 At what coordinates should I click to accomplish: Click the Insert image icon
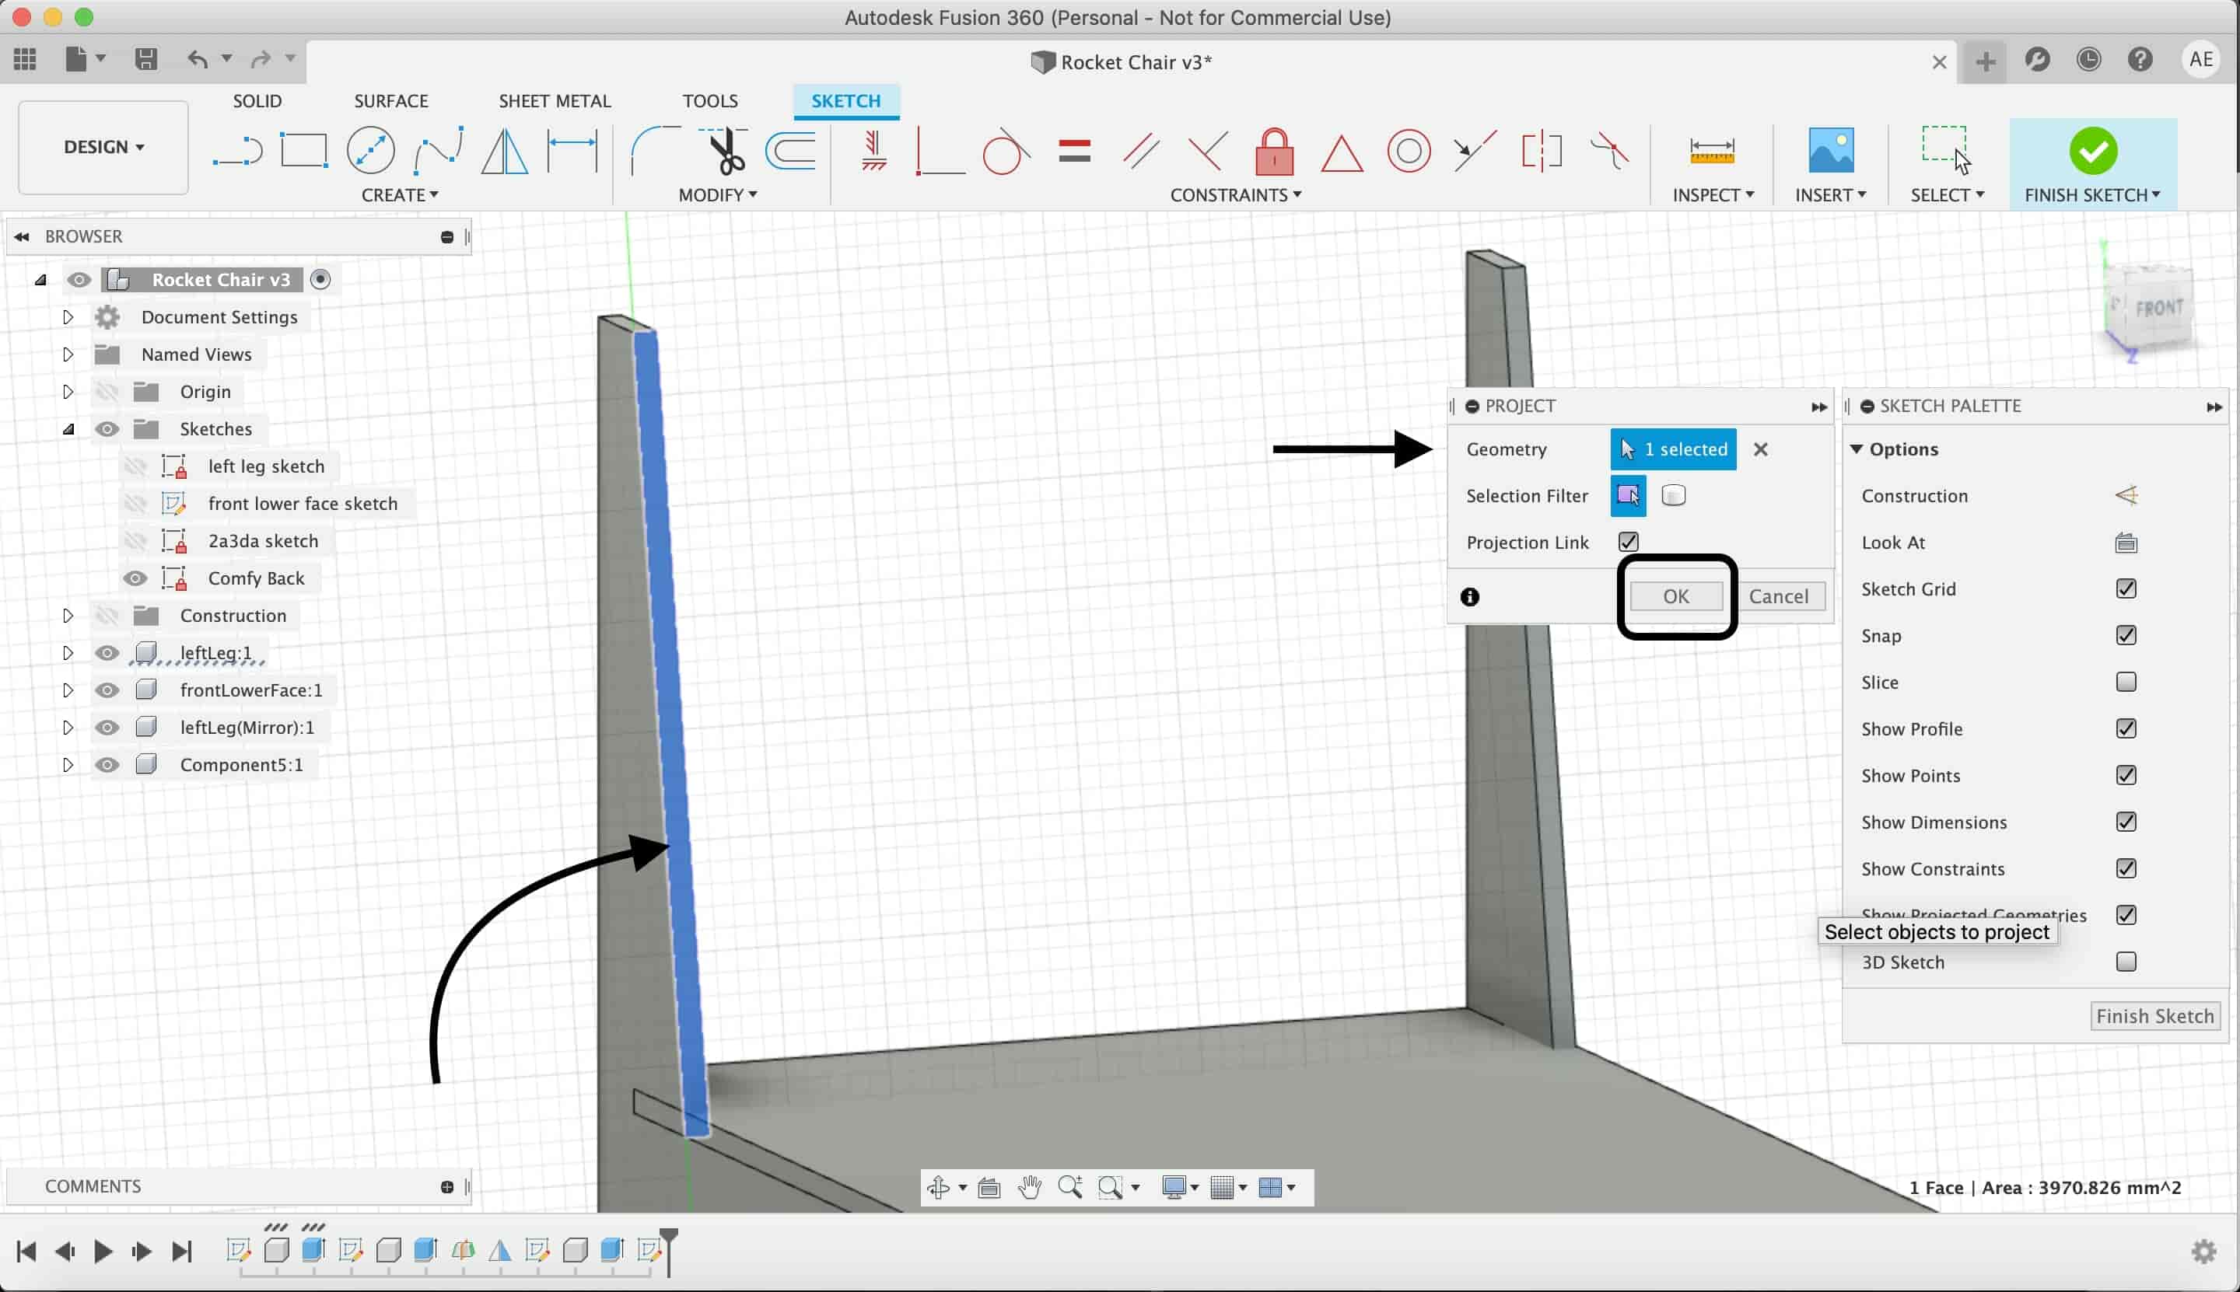tap(1831, 150)
